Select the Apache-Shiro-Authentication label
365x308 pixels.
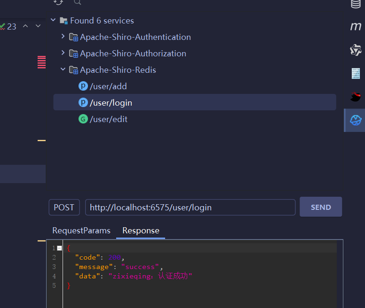[x=135, y=37]
